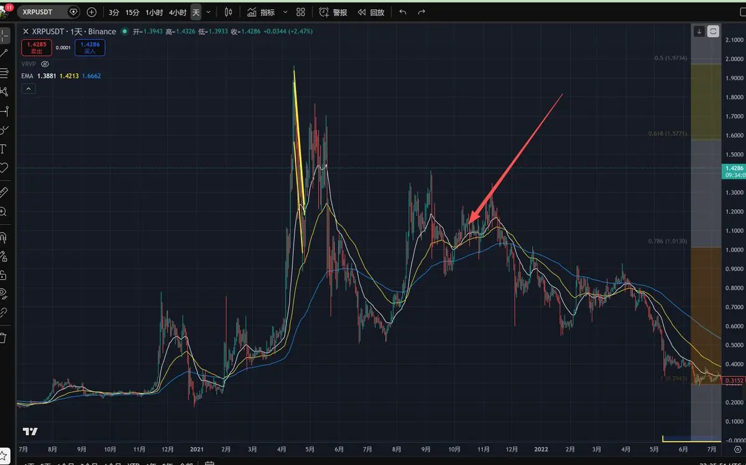Click the 0.5 (1.9734) Fibonacci level label
This screenshot has width=746, height=465.
tap(670, 58)
